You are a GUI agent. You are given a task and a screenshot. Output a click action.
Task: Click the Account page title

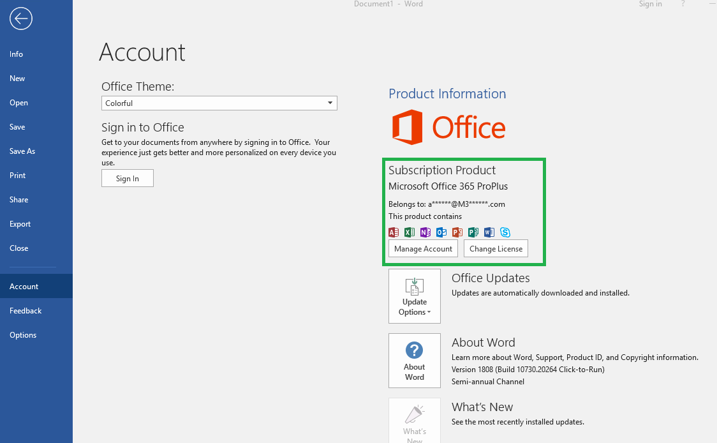(x=142, y=52)
